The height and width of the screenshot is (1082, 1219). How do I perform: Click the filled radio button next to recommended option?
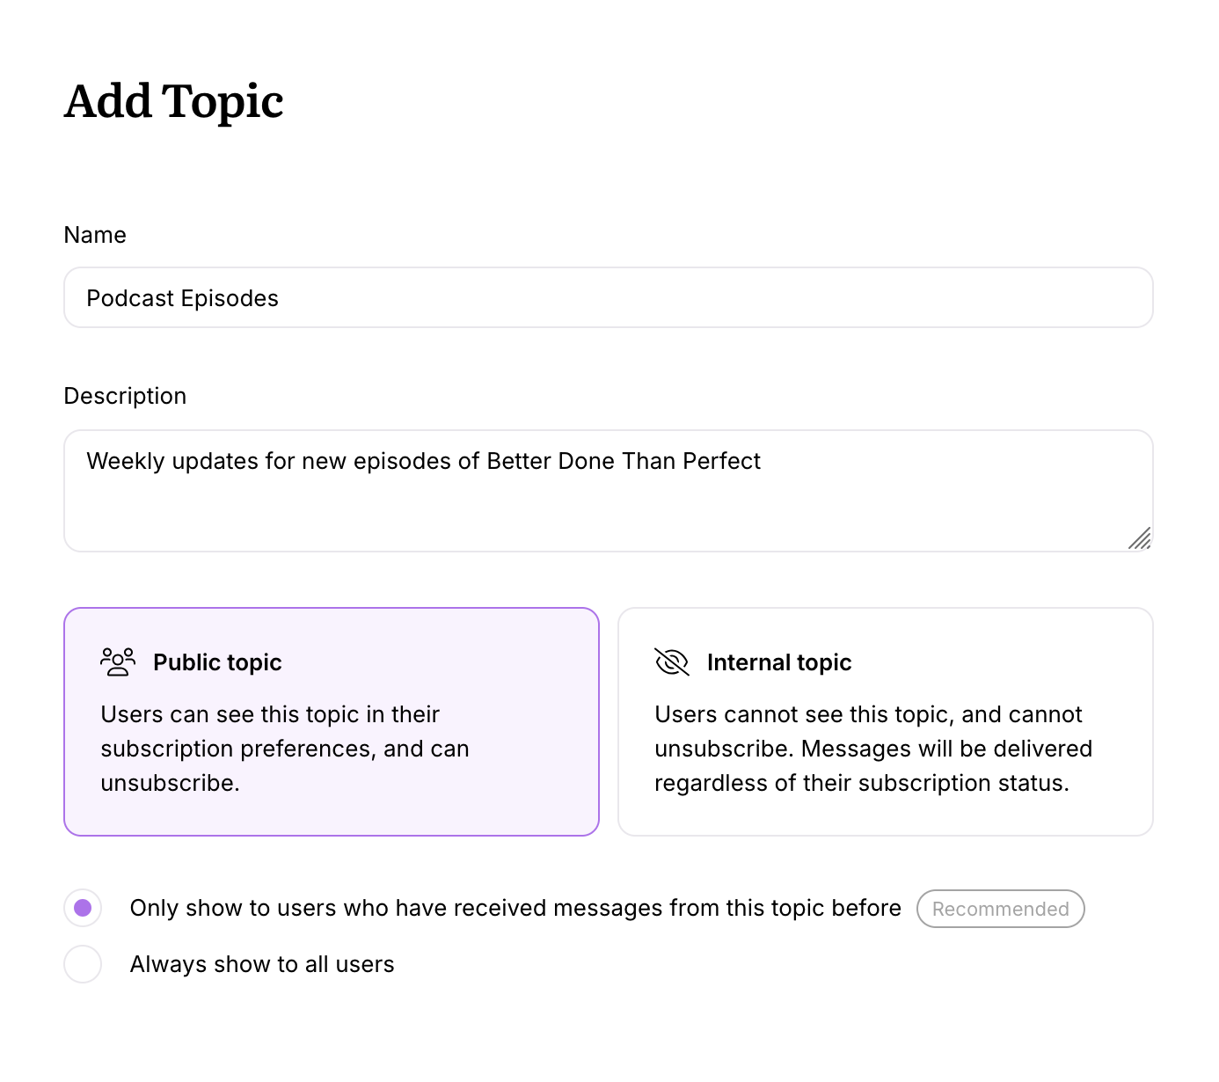[x=82, y=907]
